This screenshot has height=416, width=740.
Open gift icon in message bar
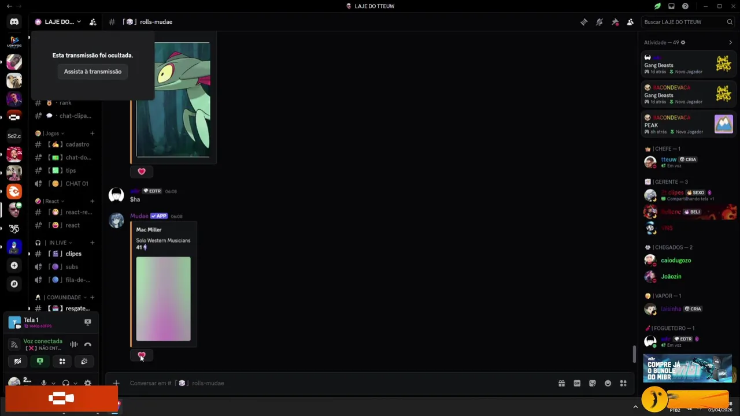(561, 383)
